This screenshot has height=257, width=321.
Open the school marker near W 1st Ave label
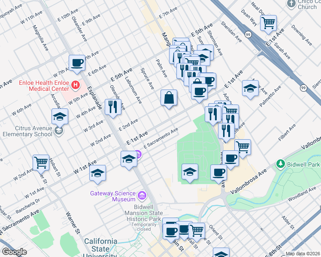pos(98,173)
